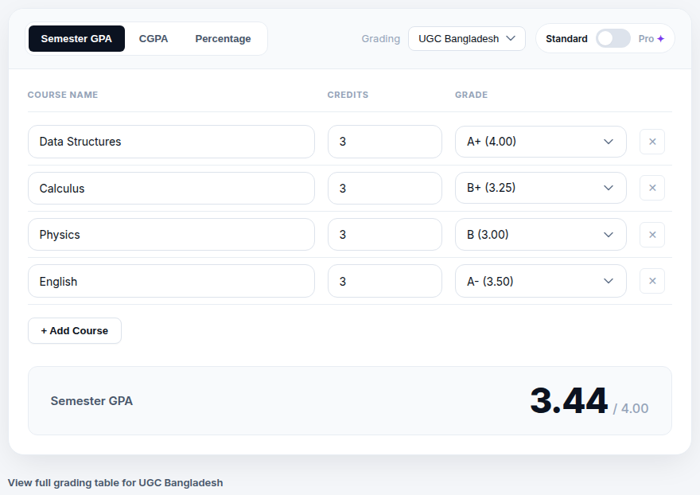Open the UGC Bangladesh grading dropdown

(466, 39)
